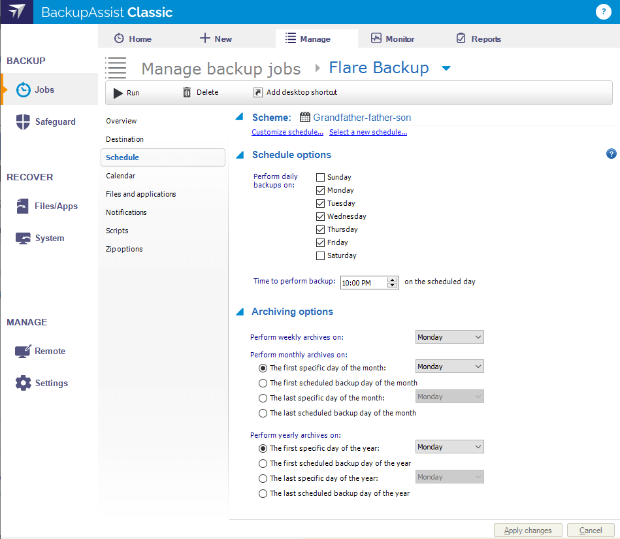Decrease backup time with down arrow
Viewport: 620px width, 539px height.
point(392,285)
